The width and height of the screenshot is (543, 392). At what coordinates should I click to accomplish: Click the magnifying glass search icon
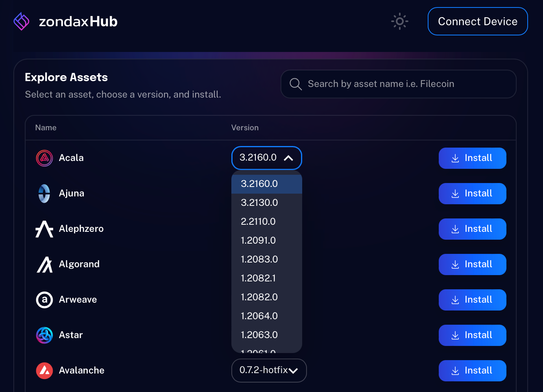click(296, 84)
